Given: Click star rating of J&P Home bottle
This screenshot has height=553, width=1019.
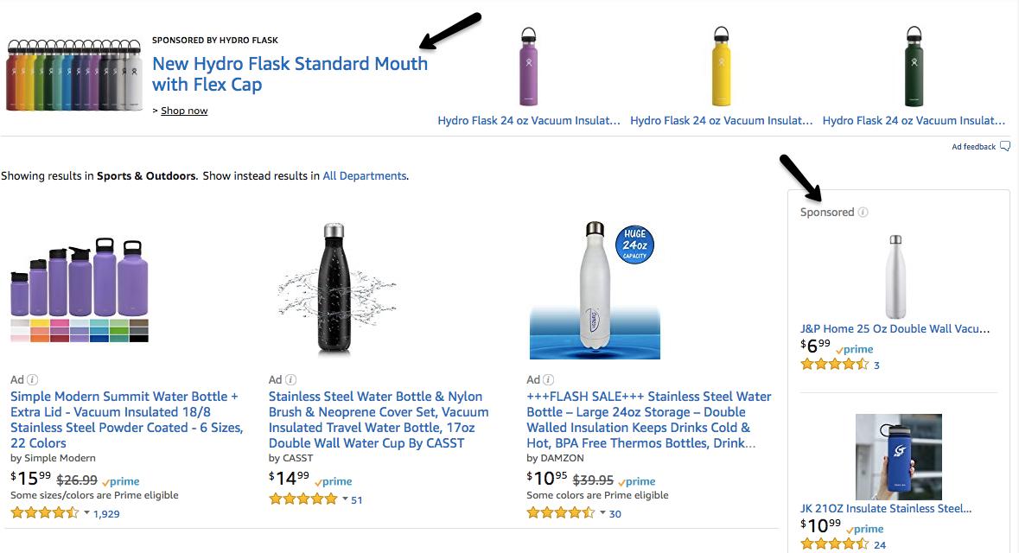Looking at the screenshot, I should tap(834, 365).
